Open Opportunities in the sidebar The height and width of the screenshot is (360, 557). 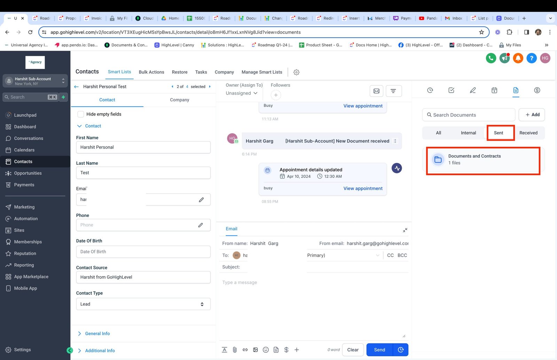point(28,173)
